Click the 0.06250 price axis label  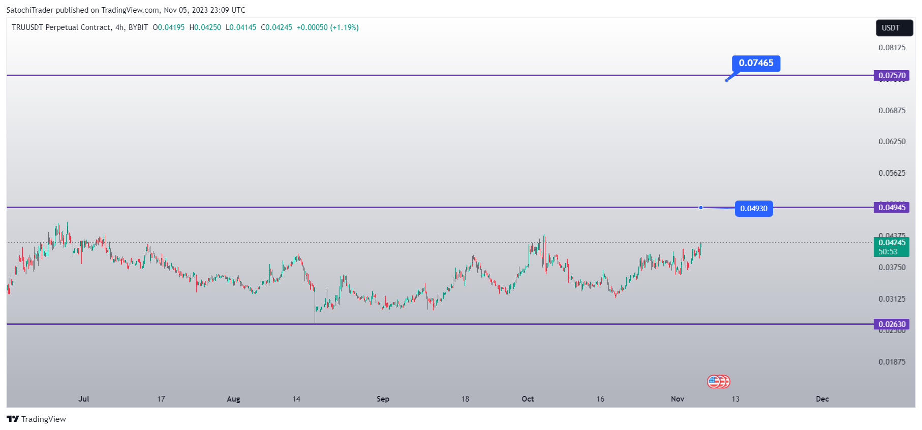(x=892, y=142)
